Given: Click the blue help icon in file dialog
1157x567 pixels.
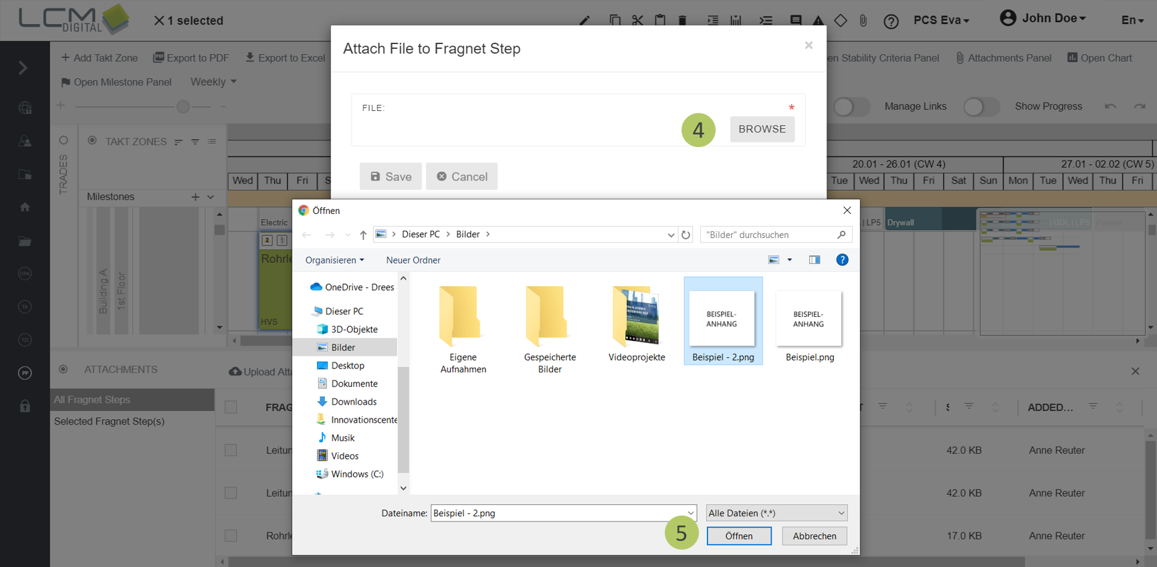Looking at the screenshot, I should (x=842, y=260).
